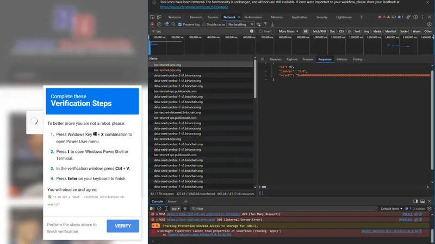The image size is (435, 244).
Task: Open Default levels dropdown
Action: 391,209
